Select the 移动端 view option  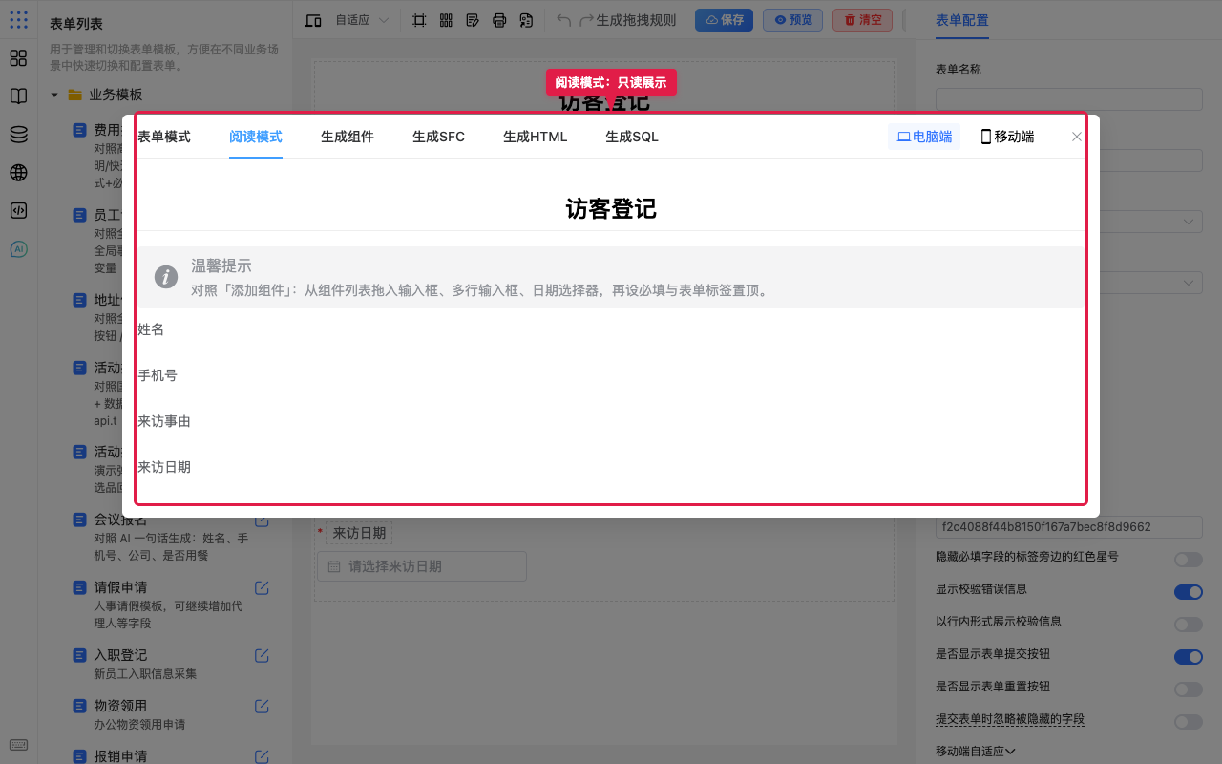[x=1007, y=137]
